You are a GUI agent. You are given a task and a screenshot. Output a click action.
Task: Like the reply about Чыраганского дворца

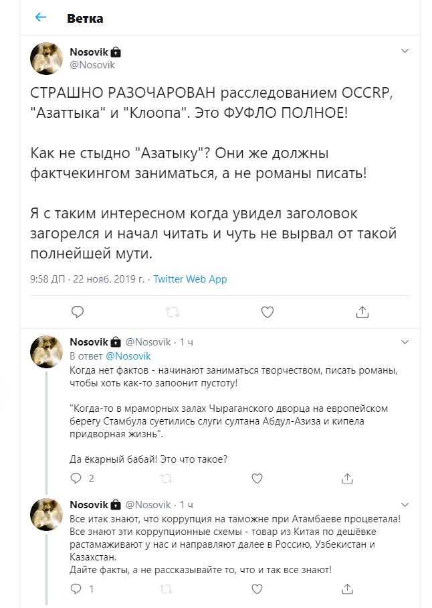256,478
